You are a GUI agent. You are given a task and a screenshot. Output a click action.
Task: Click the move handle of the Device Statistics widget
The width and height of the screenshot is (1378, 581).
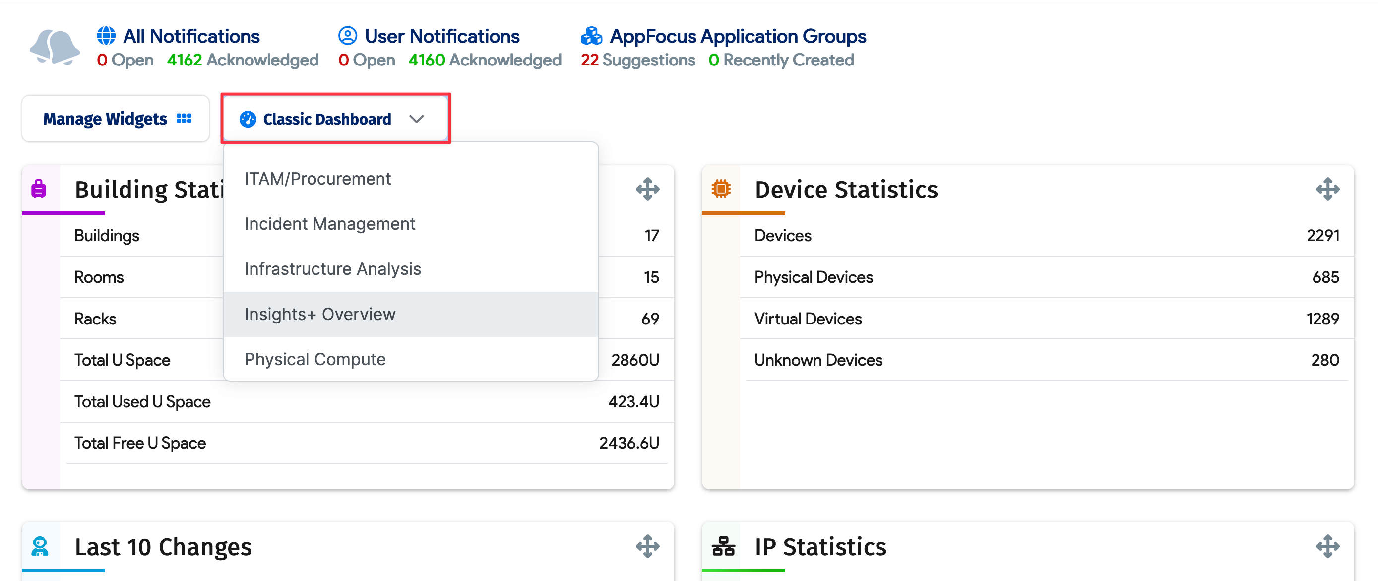(1328, 189)
